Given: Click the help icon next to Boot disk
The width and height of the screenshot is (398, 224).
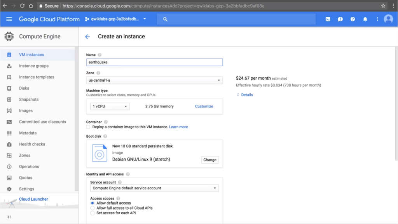Looking at the screenshot, I should tap(105, 136).
